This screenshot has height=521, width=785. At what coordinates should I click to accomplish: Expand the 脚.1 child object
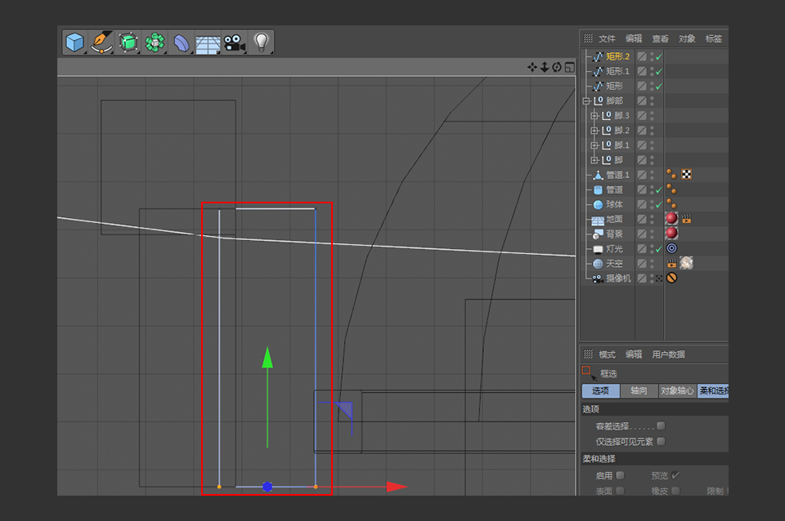[x=595, y=145]
